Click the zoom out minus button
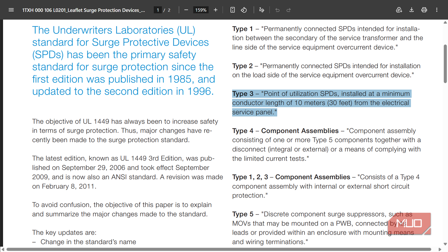 pyautogui.click(x=186, y=10)
